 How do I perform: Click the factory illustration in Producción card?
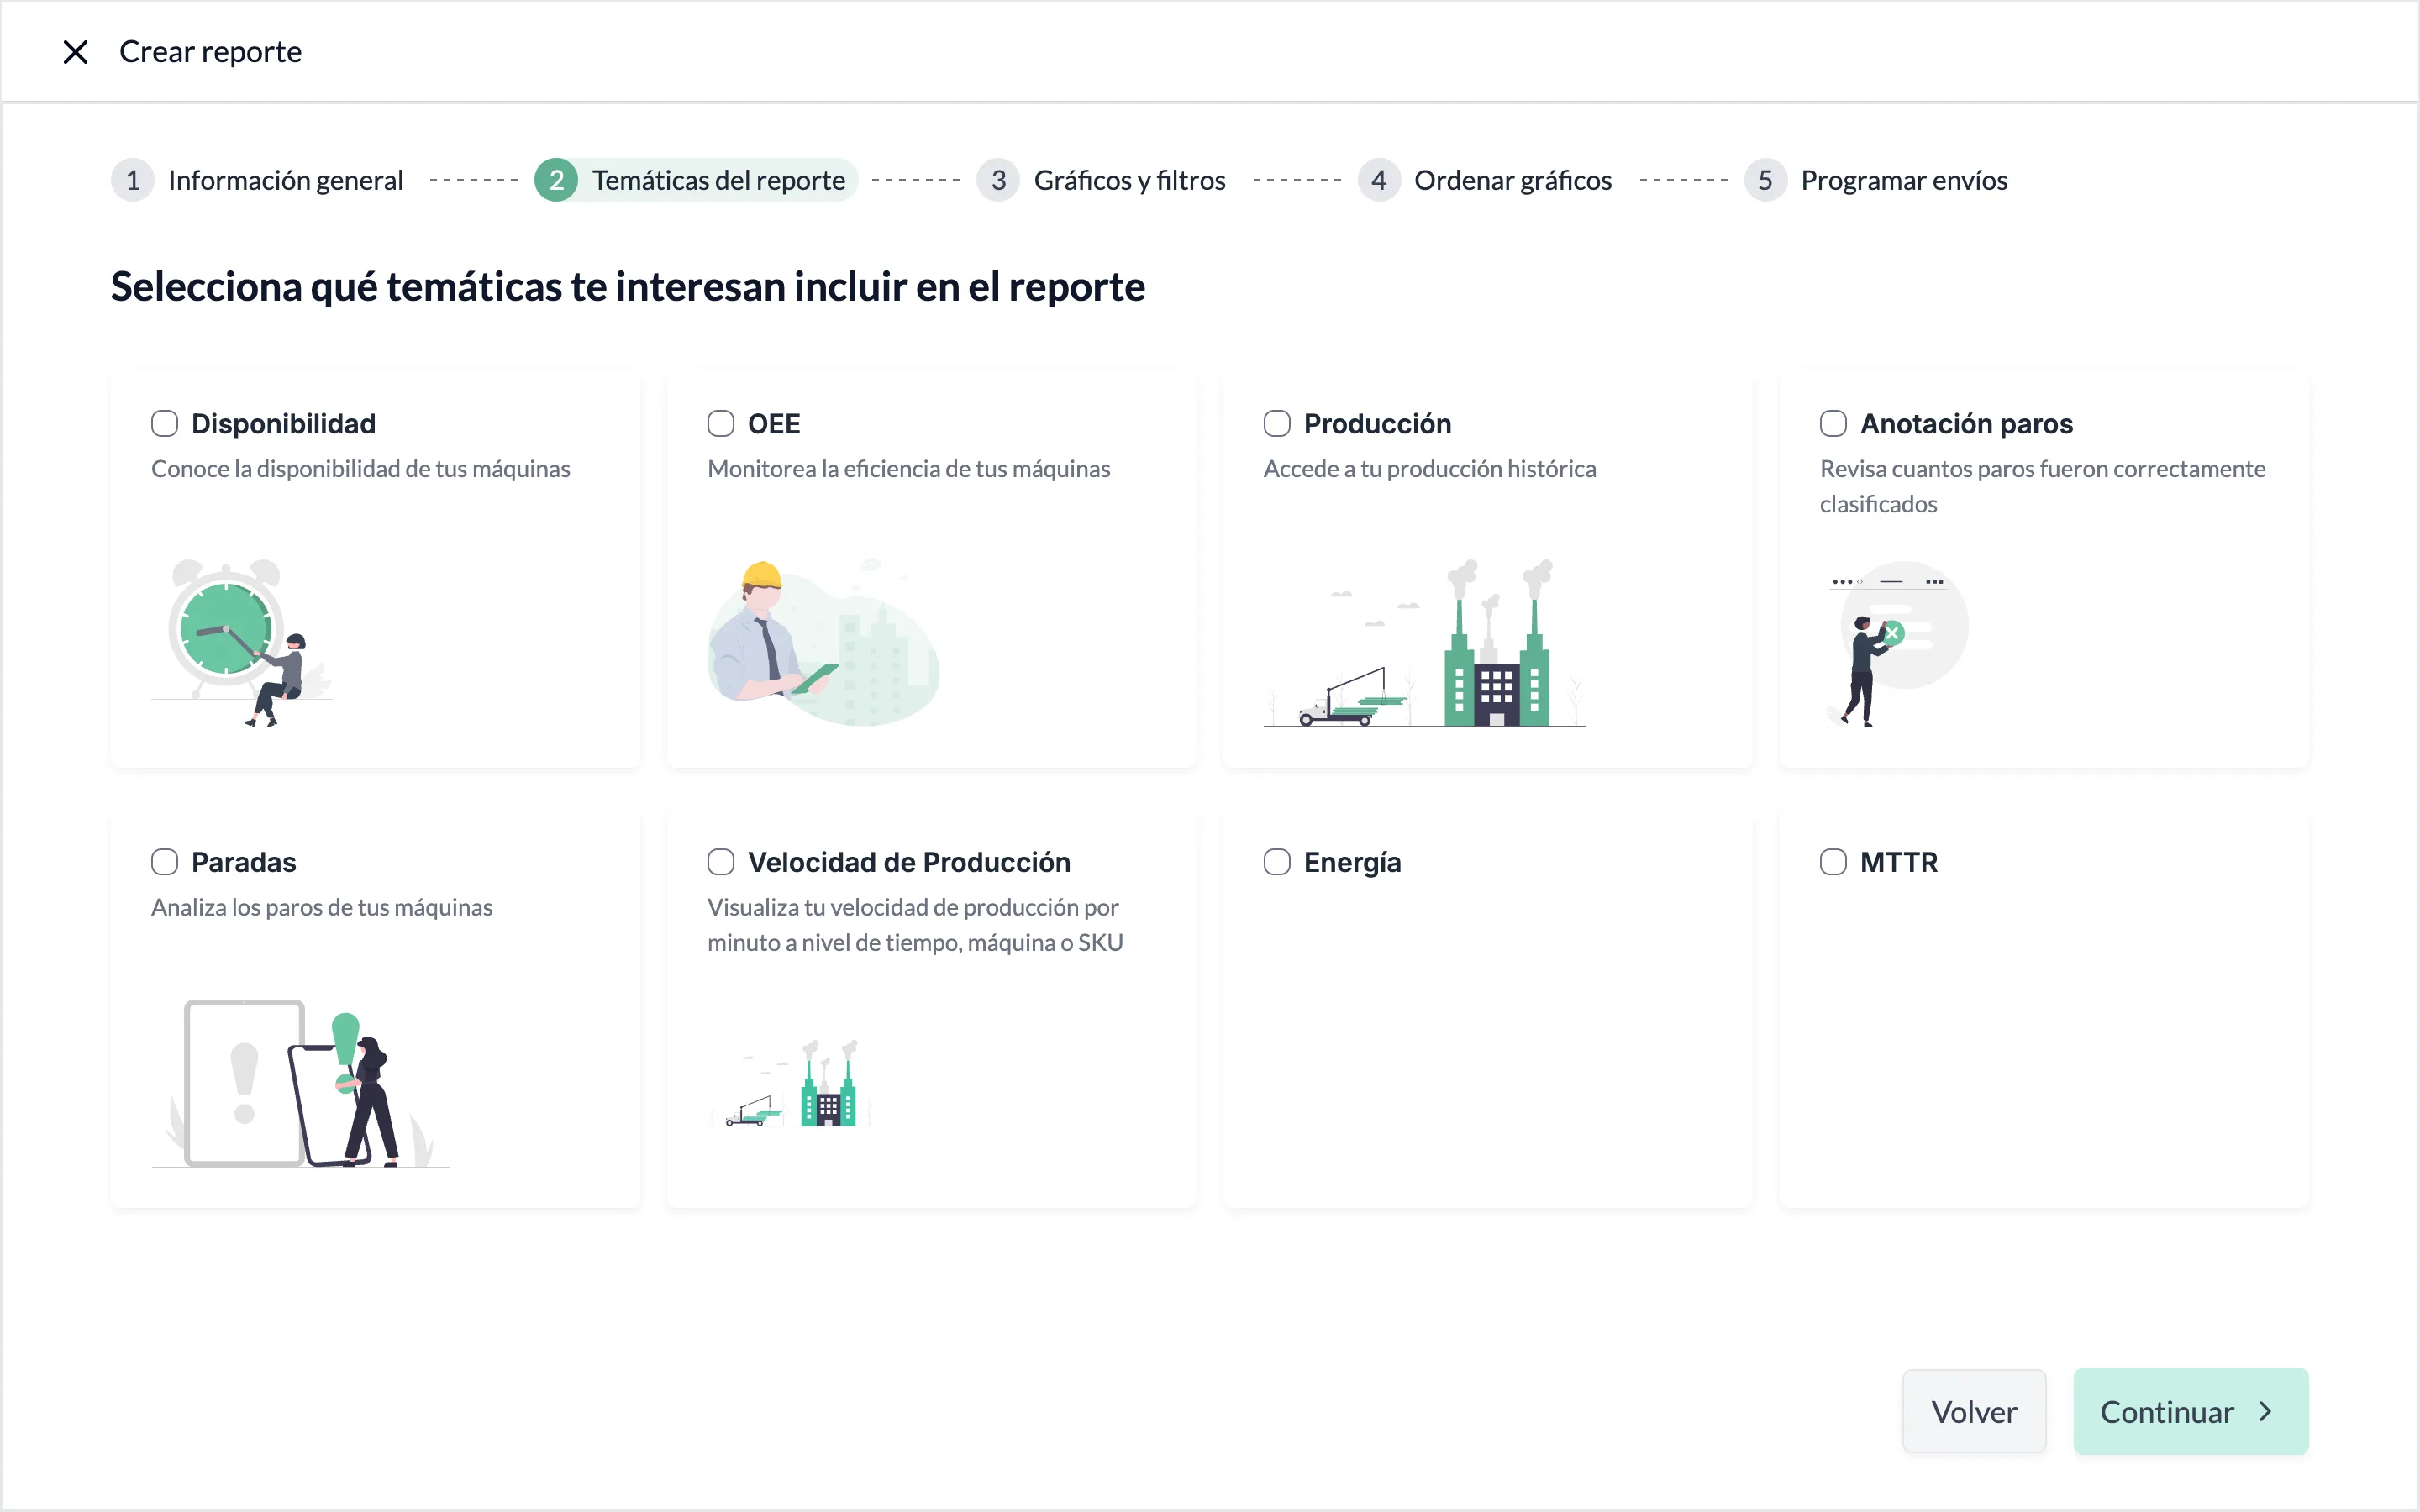pos(1425,643)
